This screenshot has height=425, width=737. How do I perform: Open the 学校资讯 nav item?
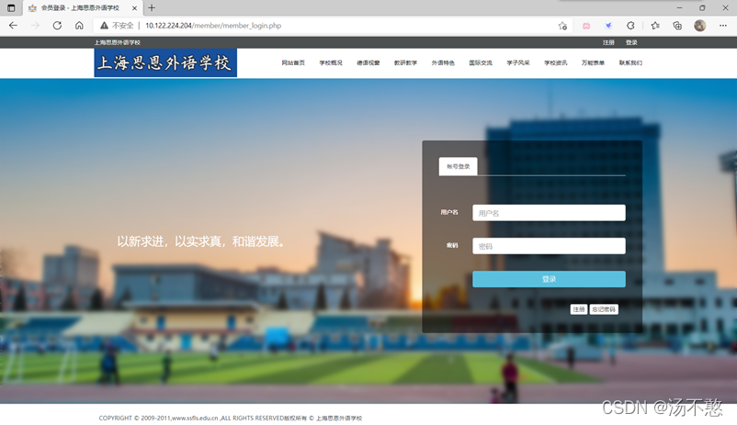(556, 63)
